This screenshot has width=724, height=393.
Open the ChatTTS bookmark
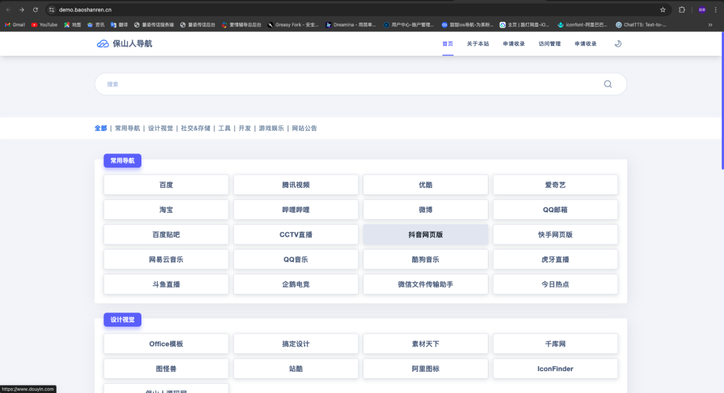(641, 25)
